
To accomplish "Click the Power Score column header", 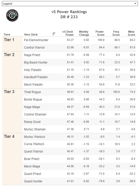I will point(100,33).
